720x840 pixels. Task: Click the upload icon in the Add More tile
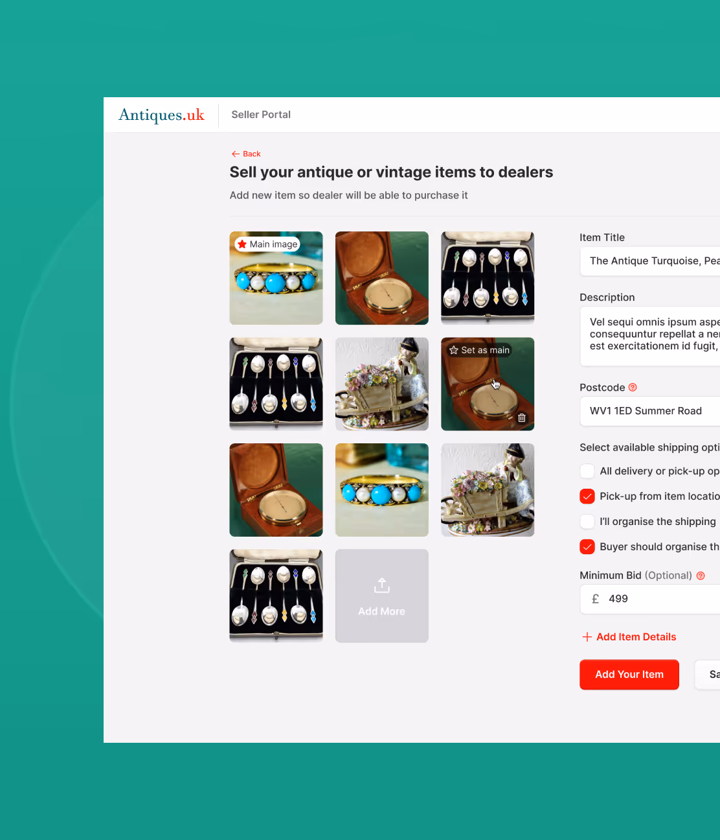pos(382,585)
